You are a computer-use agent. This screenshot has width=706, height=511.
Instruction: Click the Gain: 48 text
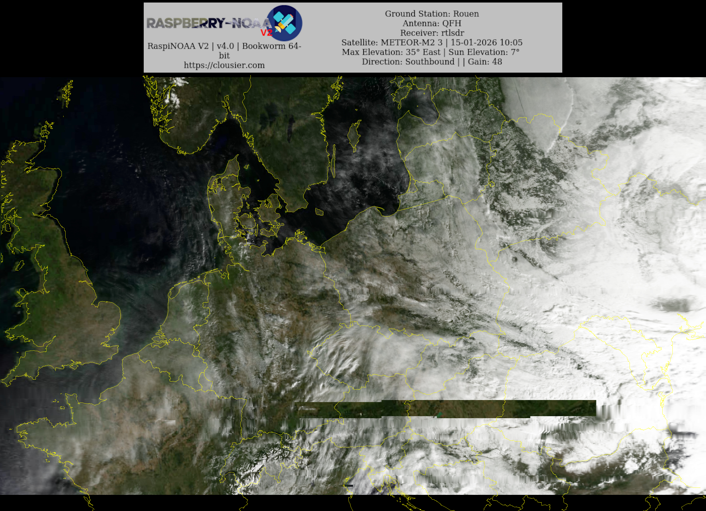click(x=485, y=62)
